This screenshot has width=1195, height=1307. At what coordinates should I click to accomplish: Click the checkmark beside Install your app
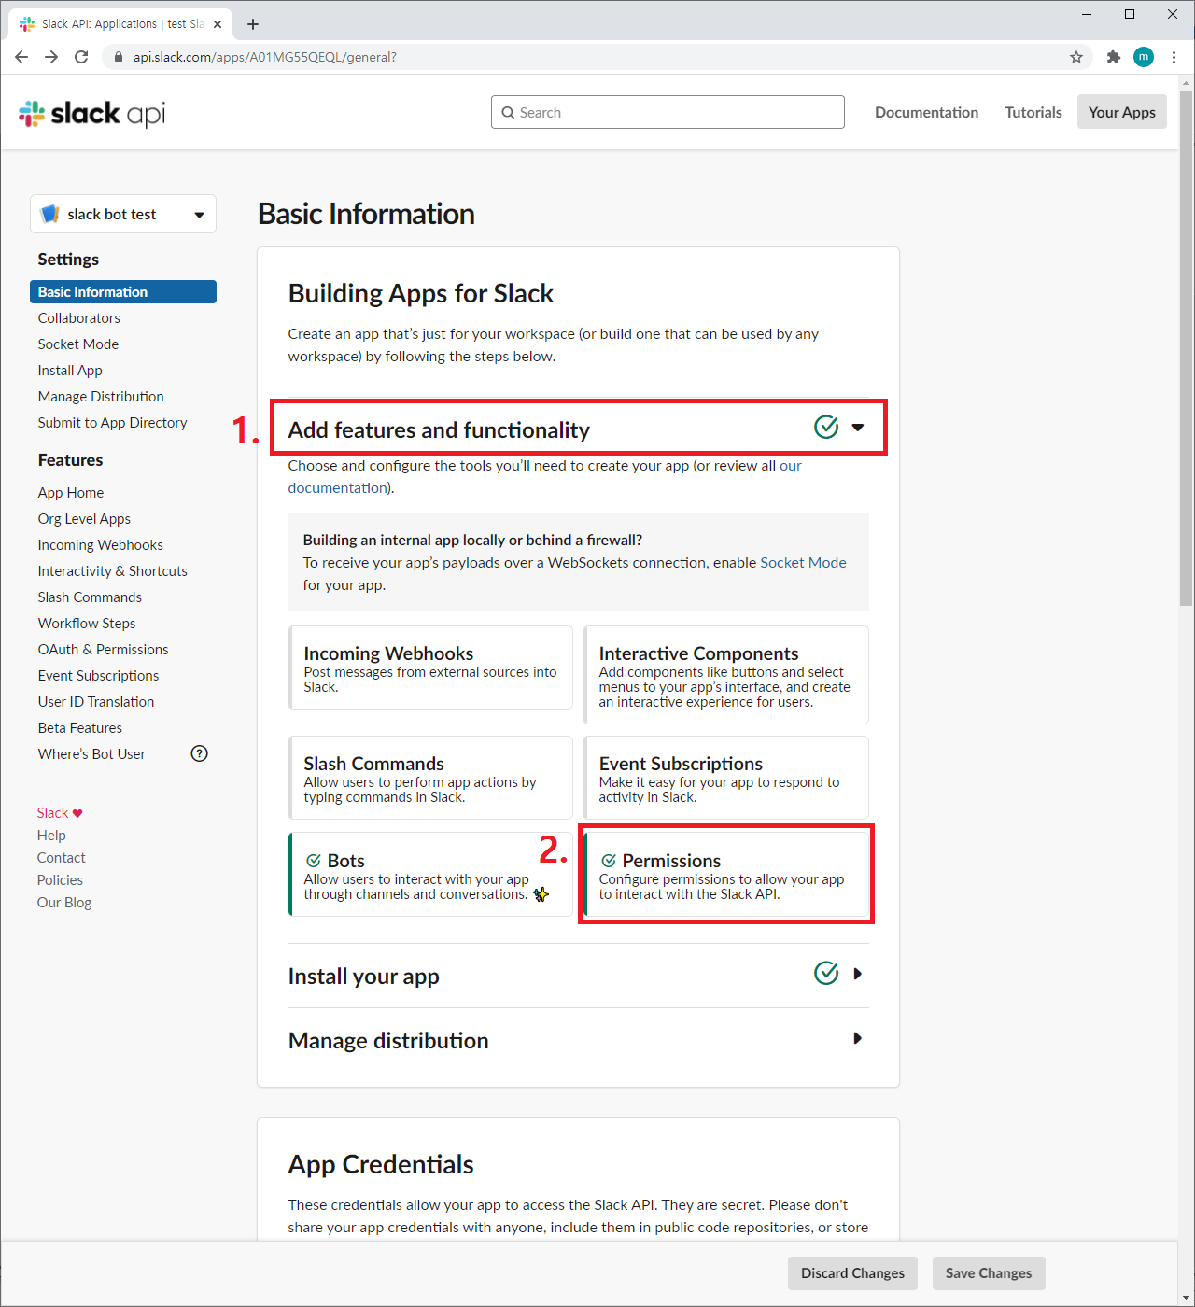(x=826, y=973)
